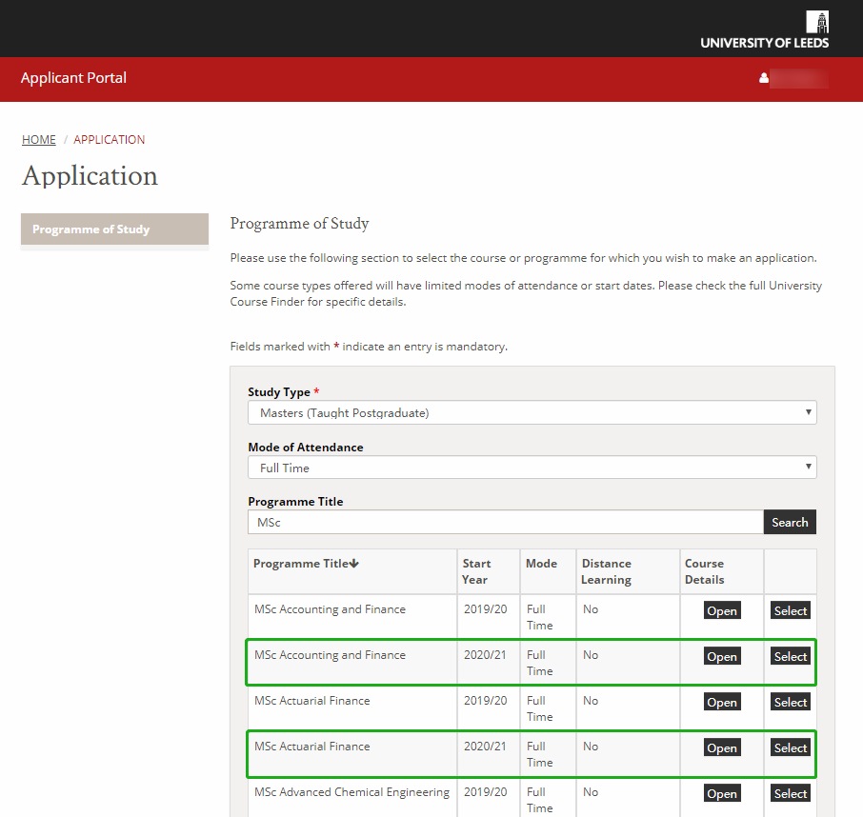The image size is (863, 817).
Task: Click the user profile icon
Action: [764, 78]
